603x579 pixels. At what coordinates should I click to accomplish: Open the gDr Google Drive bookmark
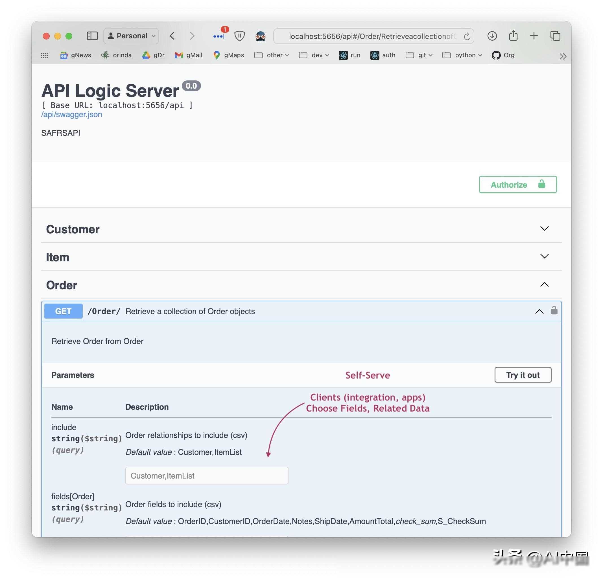pyautogui.click(x=153, y=55)
